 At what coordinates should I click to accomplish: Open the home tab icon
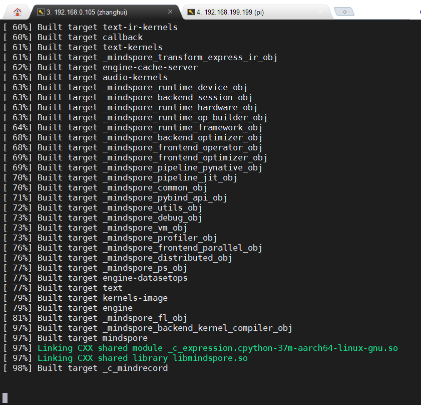(18, 12)
